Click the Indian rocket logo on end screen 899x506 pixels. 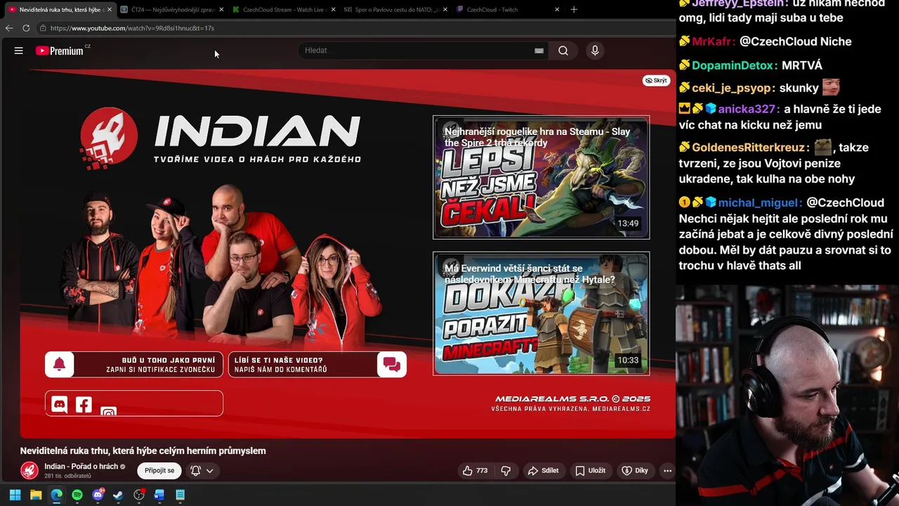click(x=109, y=136)
